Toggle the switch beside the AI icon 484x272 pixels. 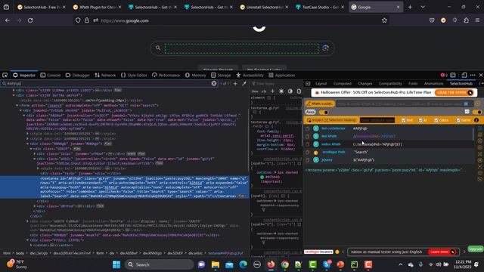(x=478, y=112)
